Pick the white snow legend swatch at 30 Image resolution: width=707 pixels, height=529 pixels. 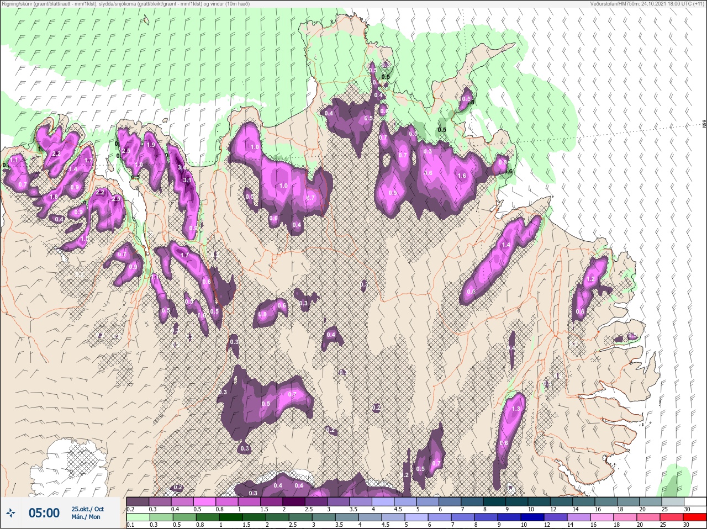[695, 501]
